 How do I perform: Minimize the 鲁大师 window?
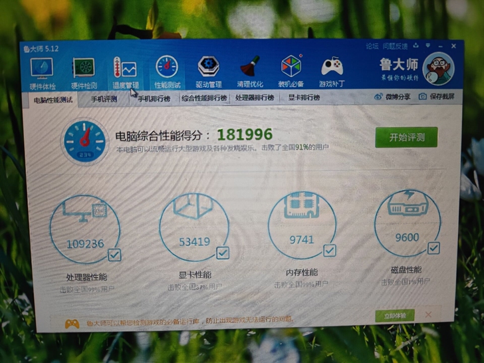(x=441, y=46)
